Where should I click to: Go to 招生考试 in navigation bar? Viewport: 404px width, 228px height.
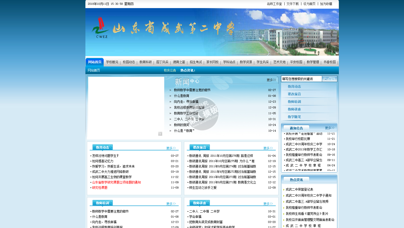(196, 62)
